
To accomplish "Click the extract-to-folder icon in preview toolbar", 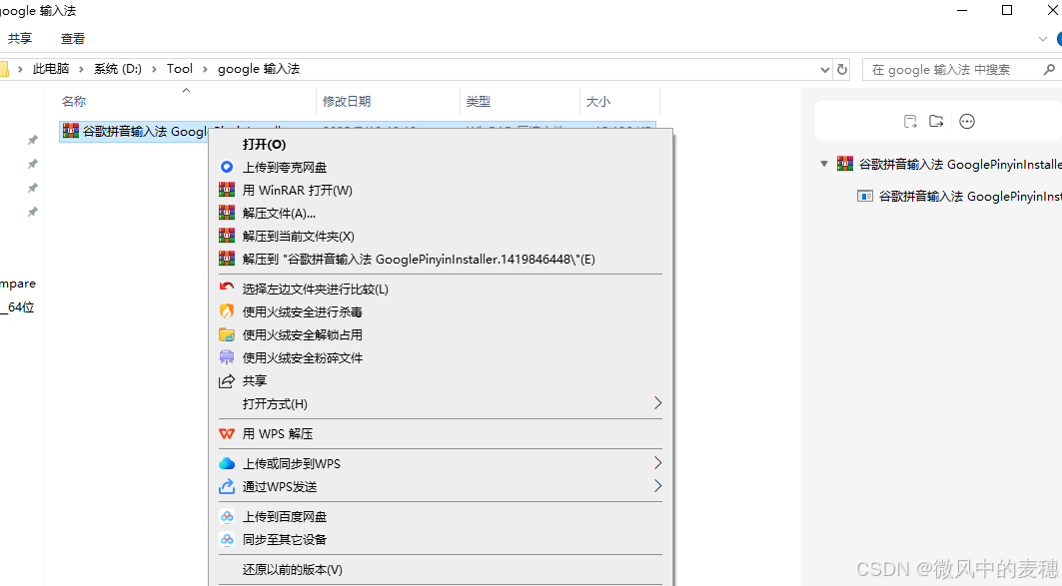I will click(x=937, y=121).
